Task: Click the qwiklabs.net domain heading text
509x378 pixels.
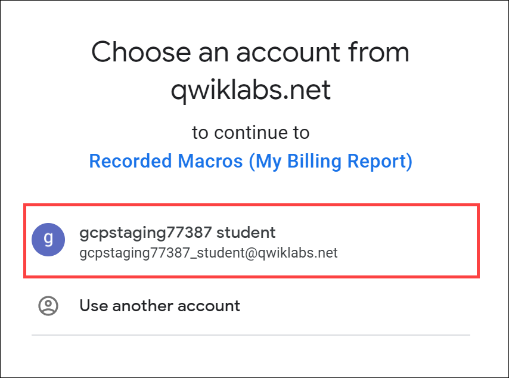Action: pyautogui.click(x=250, y=90)
